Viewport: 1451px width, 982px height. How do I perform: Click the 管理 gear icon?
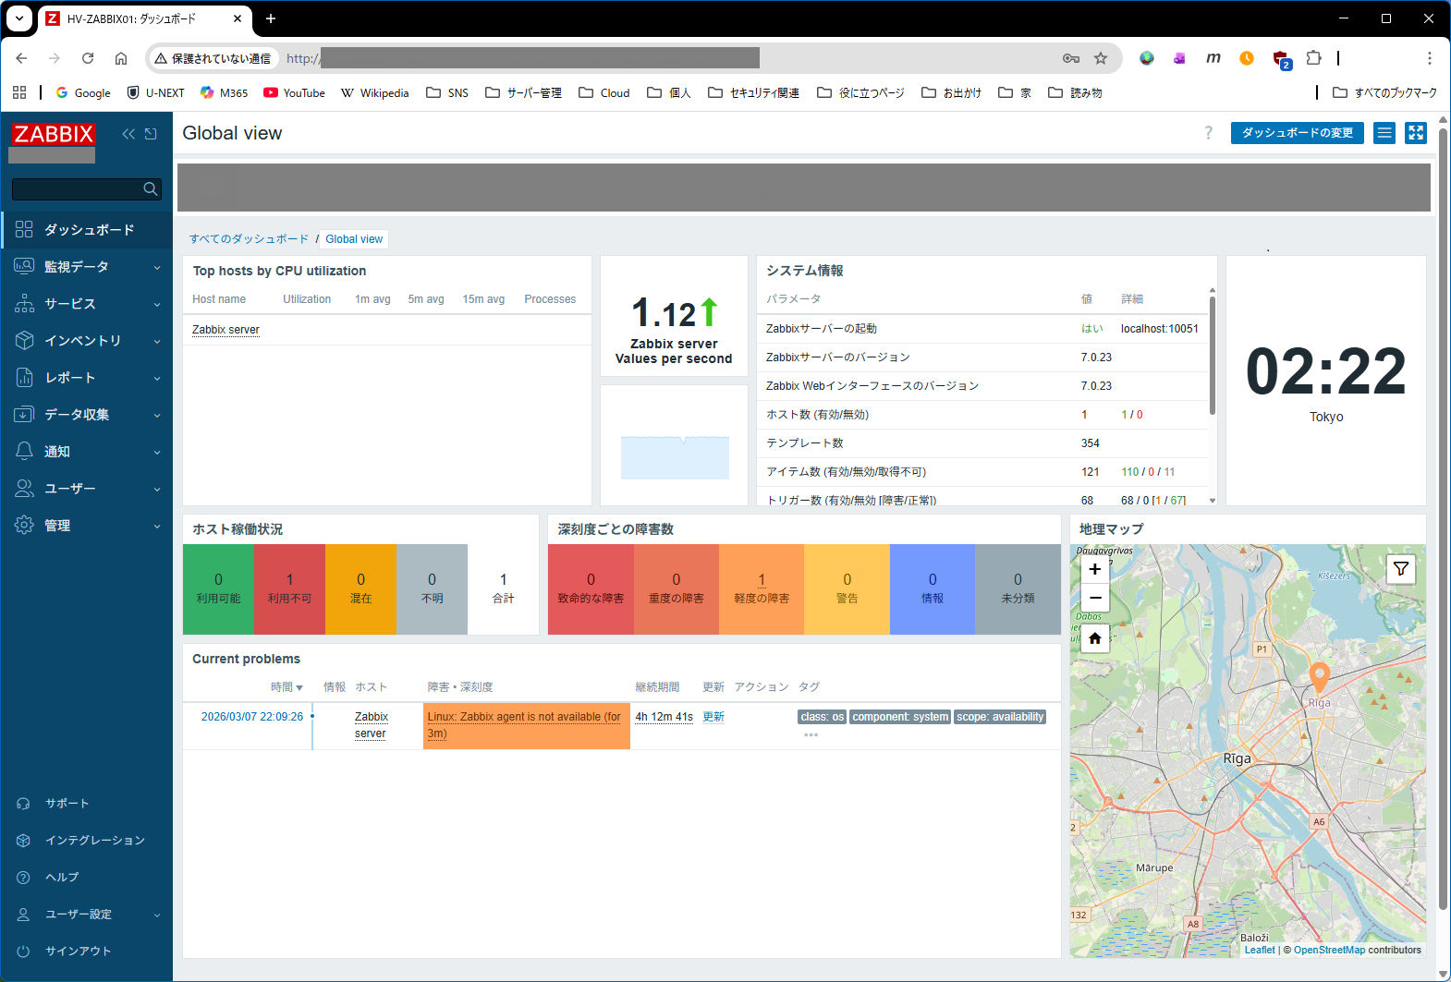point(25,525)
